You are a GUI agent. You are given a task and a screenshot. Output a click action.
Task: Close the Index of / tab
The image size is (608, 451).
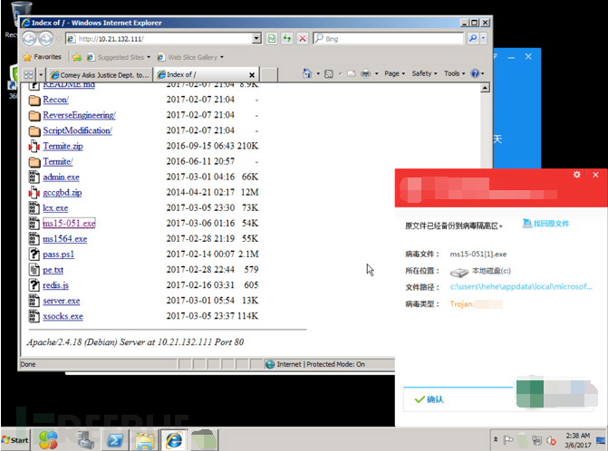point(252,75)
